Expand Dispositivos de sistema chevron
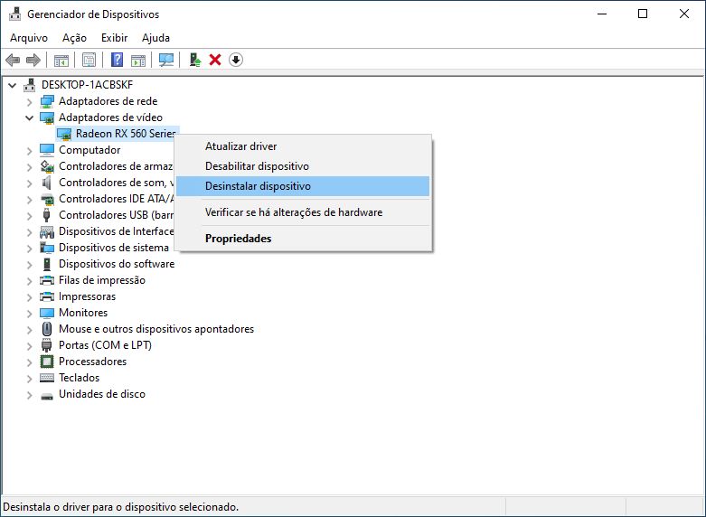This screenshot has width=706, height=517. pos(30,249)
